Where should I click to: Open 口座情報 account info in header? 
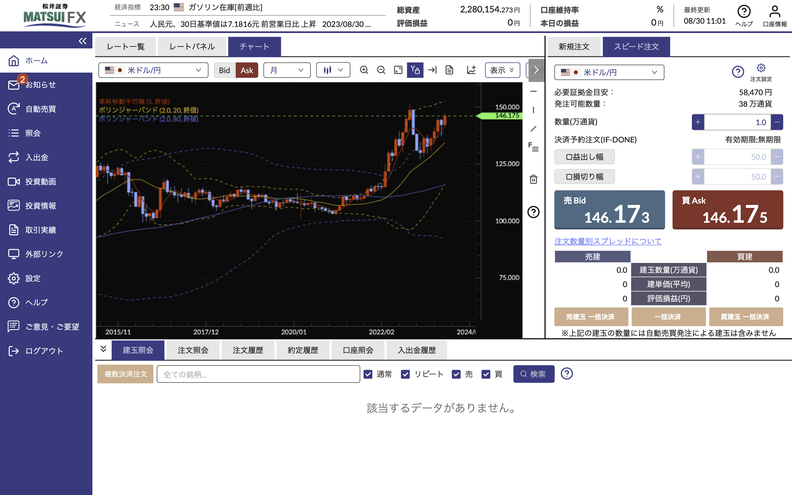(x=775, y=16)
